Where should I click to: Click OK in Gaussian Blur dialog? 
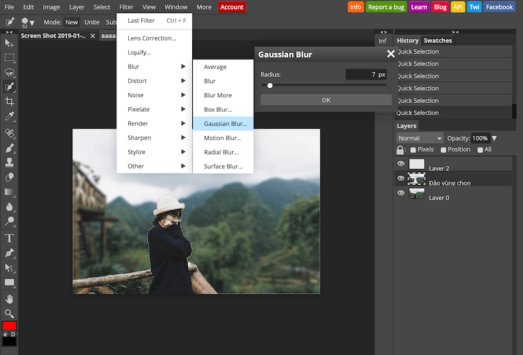click(x=326, y=100)
